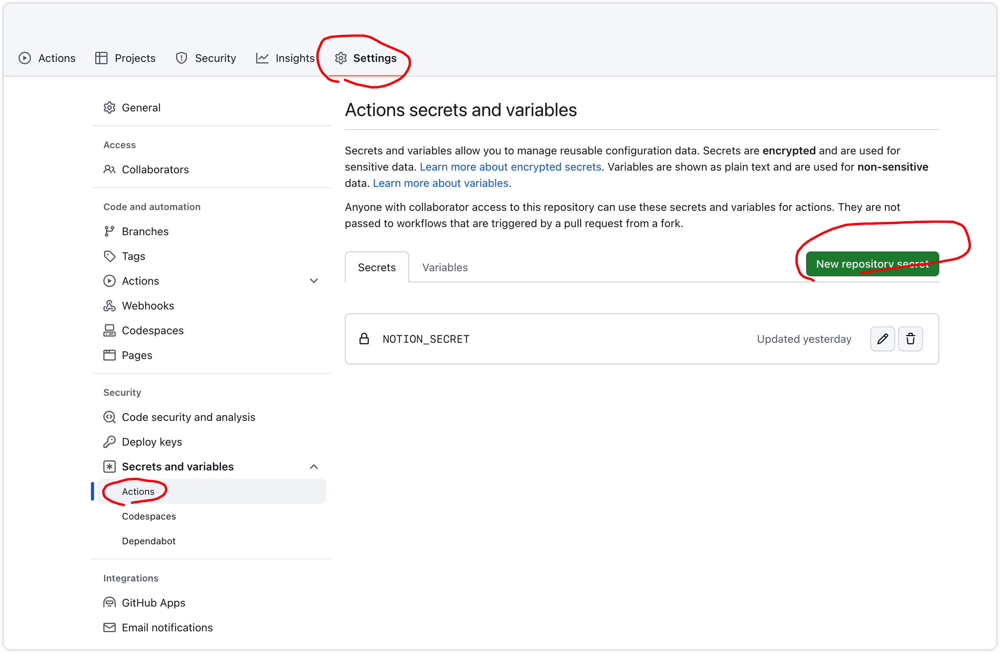The height and width of the screenshot is (653, 1000).
Task: Open Learn more about encrypted secrets link
Action: pos(510,167)
